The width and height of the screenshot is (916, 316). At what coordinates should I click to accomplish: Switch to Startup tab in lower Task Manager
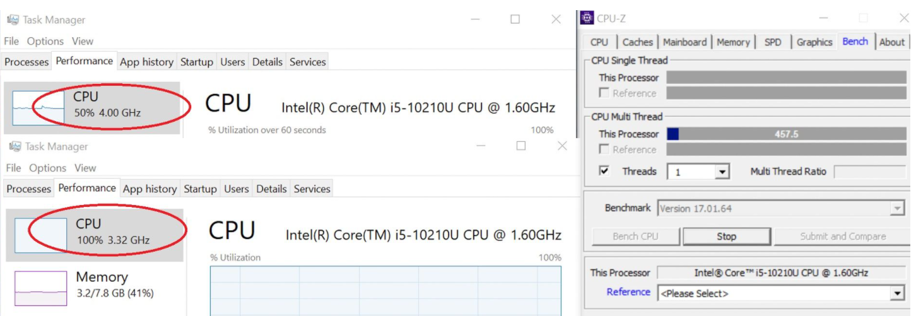[x=200, y=189]
